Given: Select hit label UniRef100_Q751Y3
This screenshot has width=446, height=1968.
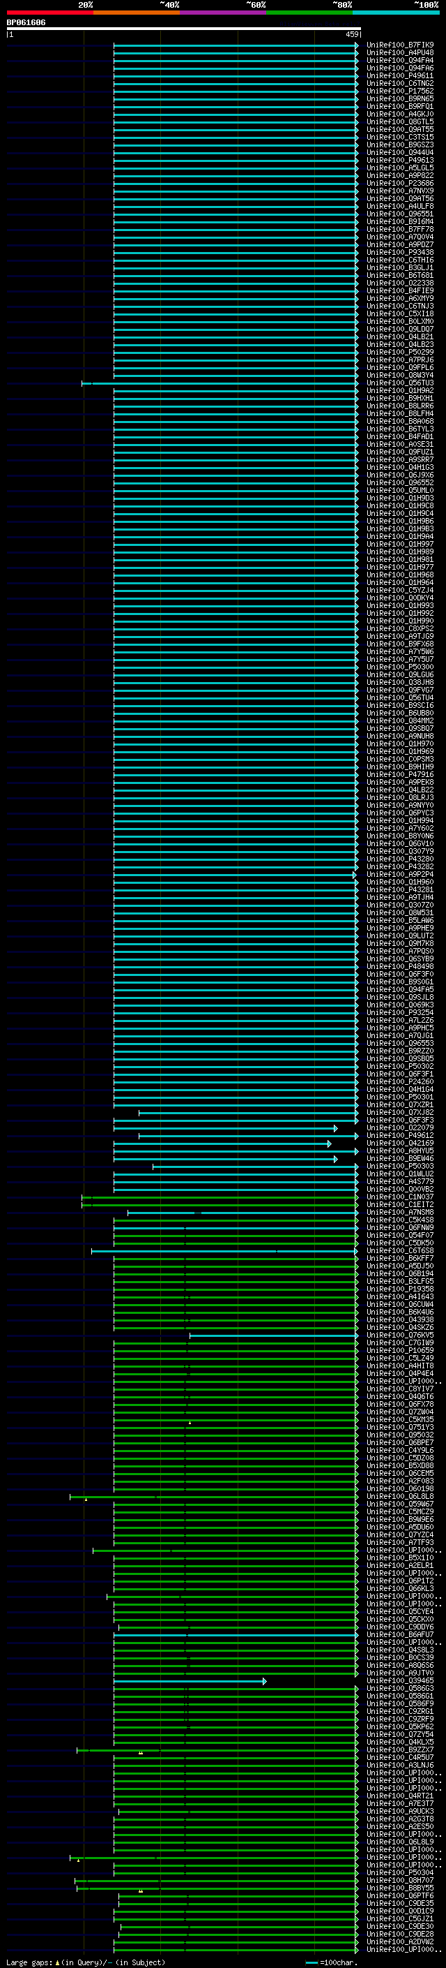Looking at the screenshot, I should 400,1427.
